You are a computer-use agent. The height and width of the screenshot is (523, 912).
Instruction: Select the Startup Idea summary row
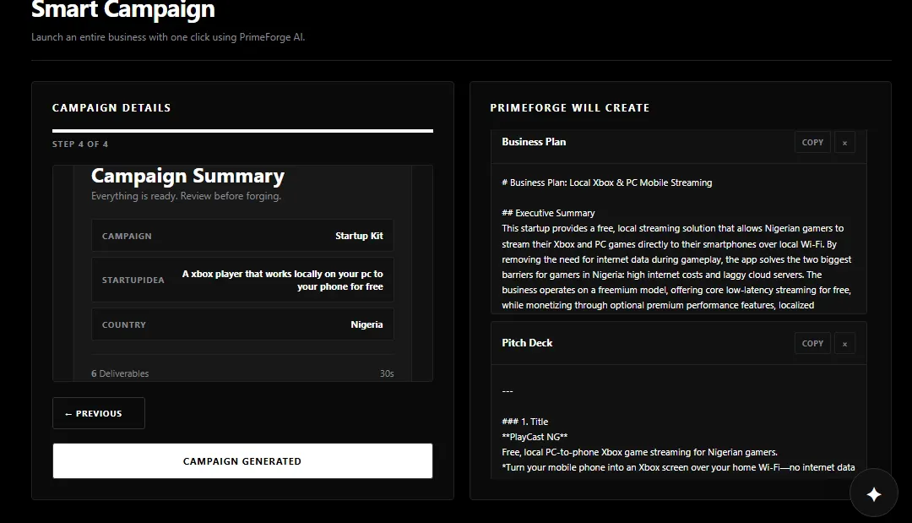(242, 280)
